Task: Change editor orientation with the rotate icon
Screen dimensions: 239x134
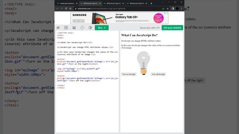Action: coord(82,28)
